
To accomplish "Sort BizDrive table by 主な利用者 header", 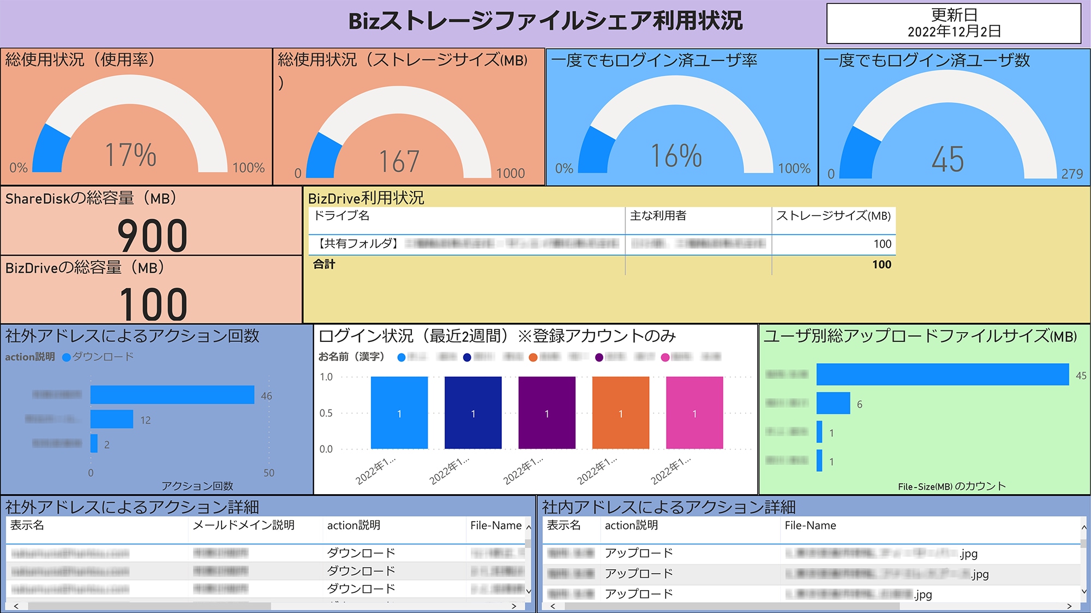I will point(658,215).
